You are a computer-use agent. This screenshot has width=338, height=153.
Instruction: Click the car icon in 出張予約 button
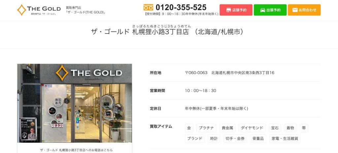click(x=262, y=10)
